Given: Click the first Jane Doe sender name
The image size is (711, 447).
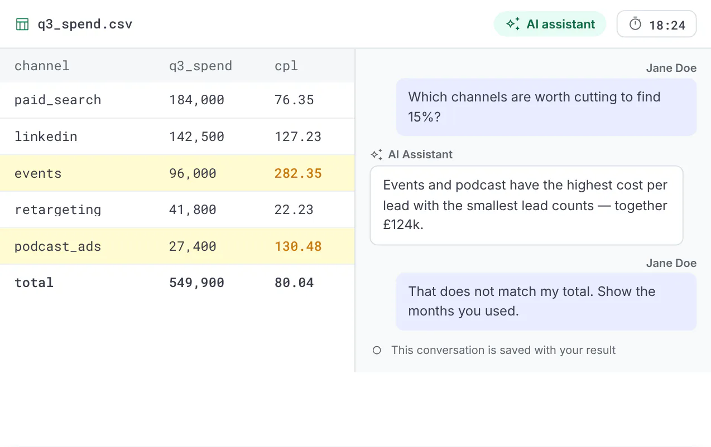Looking at the screenshot, I should [671, 68].
